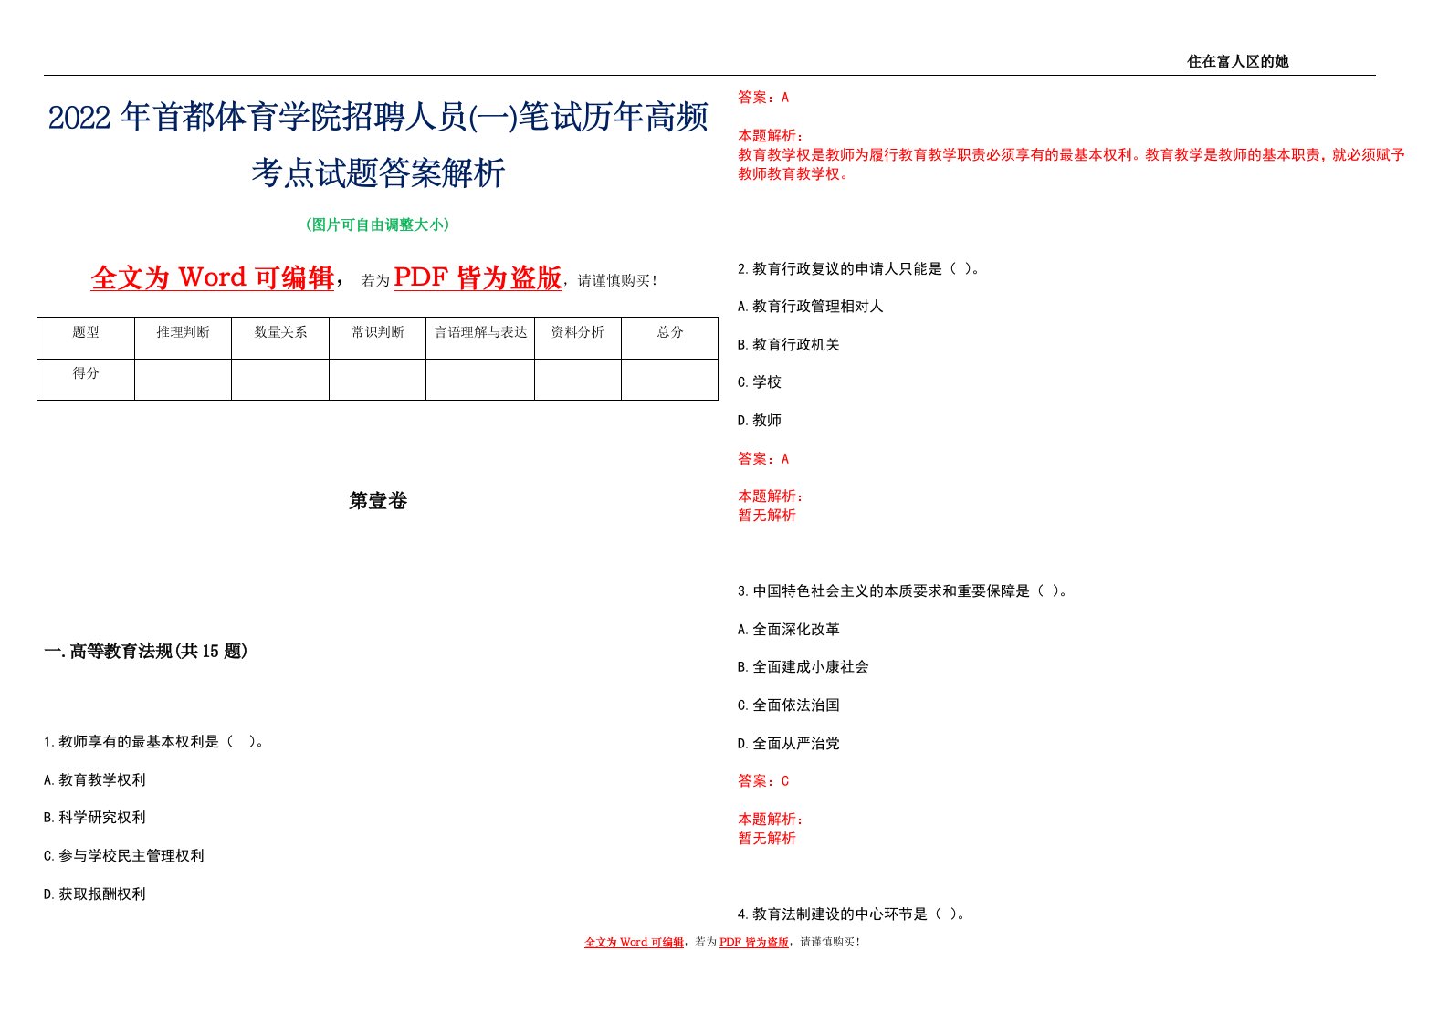Click the empty score cell under 推理判断
Image resolution: width=1449 pixels, height=1024 pixels.
[183, 380]
